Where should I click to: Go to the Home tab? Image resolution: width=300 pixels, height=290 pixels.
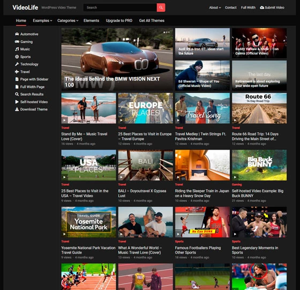pos(21,21)
